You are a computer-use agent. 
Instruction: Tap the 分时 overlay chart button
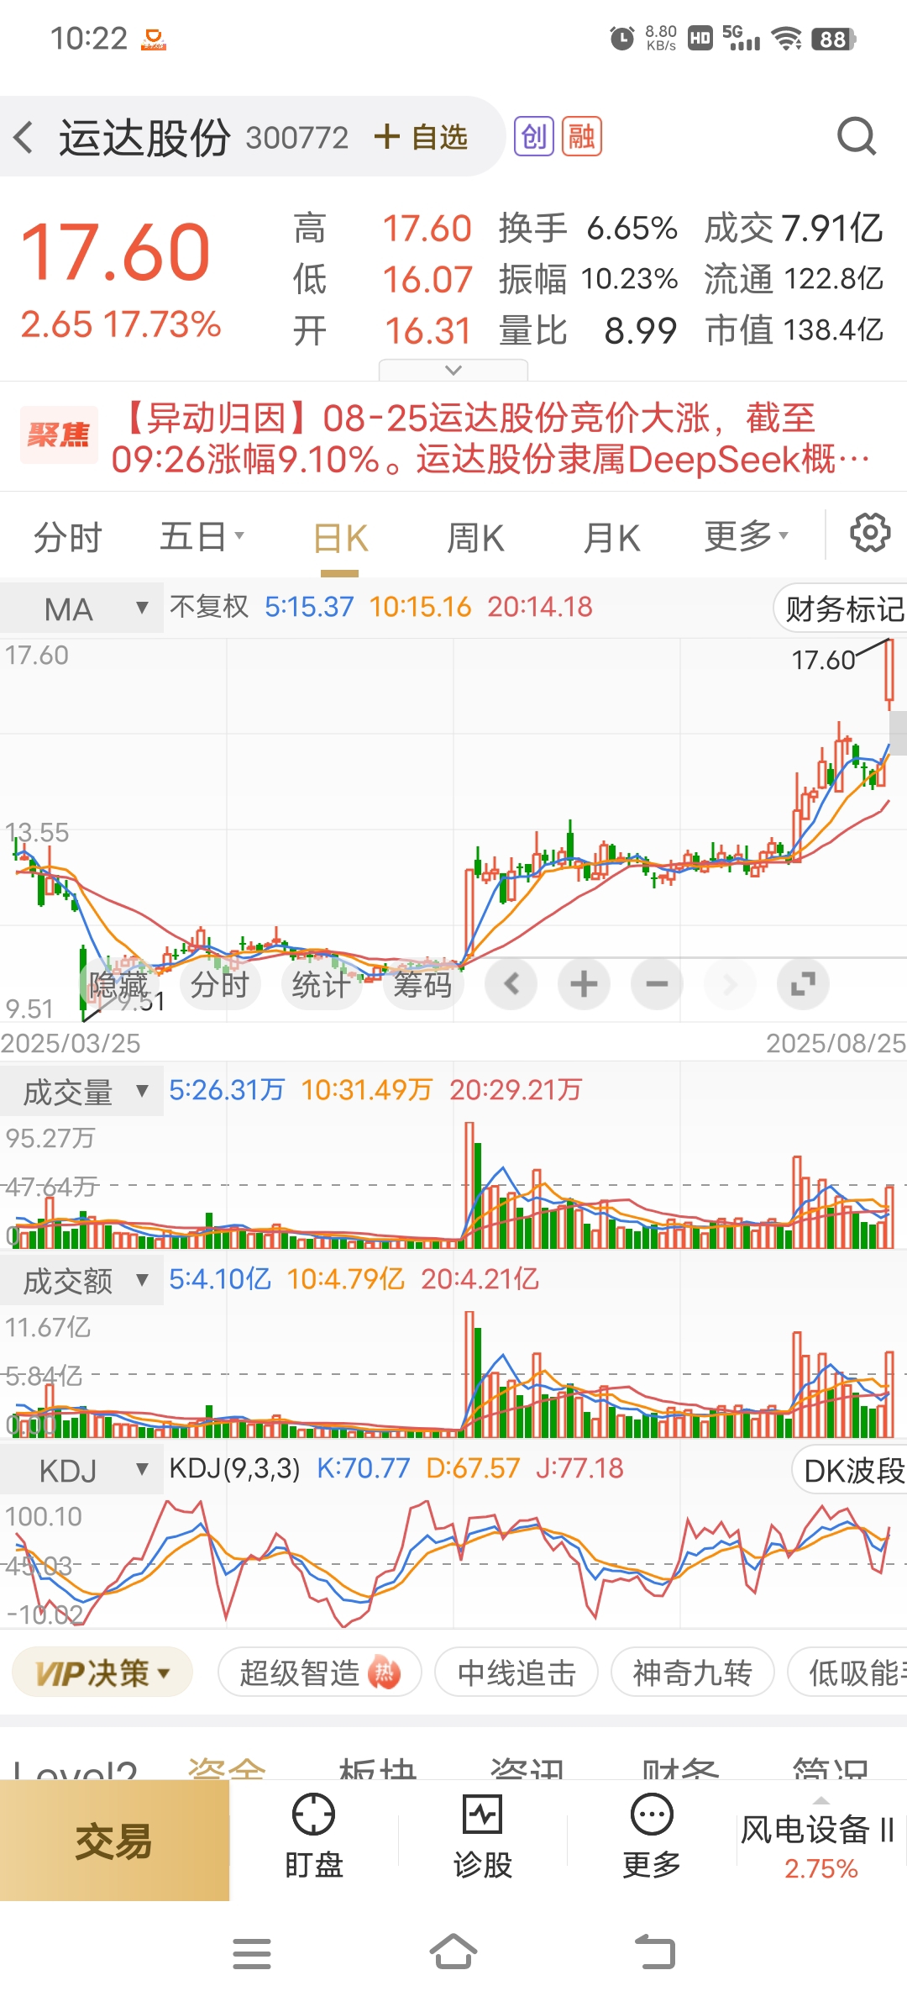pos(220,983)
